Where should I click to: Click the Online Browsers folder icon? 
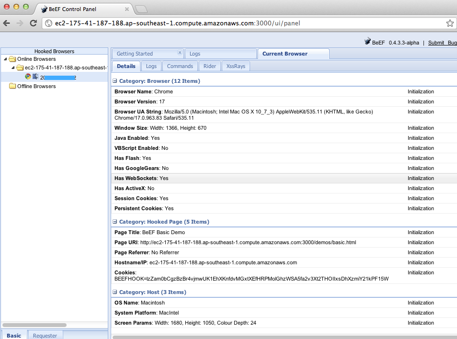tap(12, 59)
